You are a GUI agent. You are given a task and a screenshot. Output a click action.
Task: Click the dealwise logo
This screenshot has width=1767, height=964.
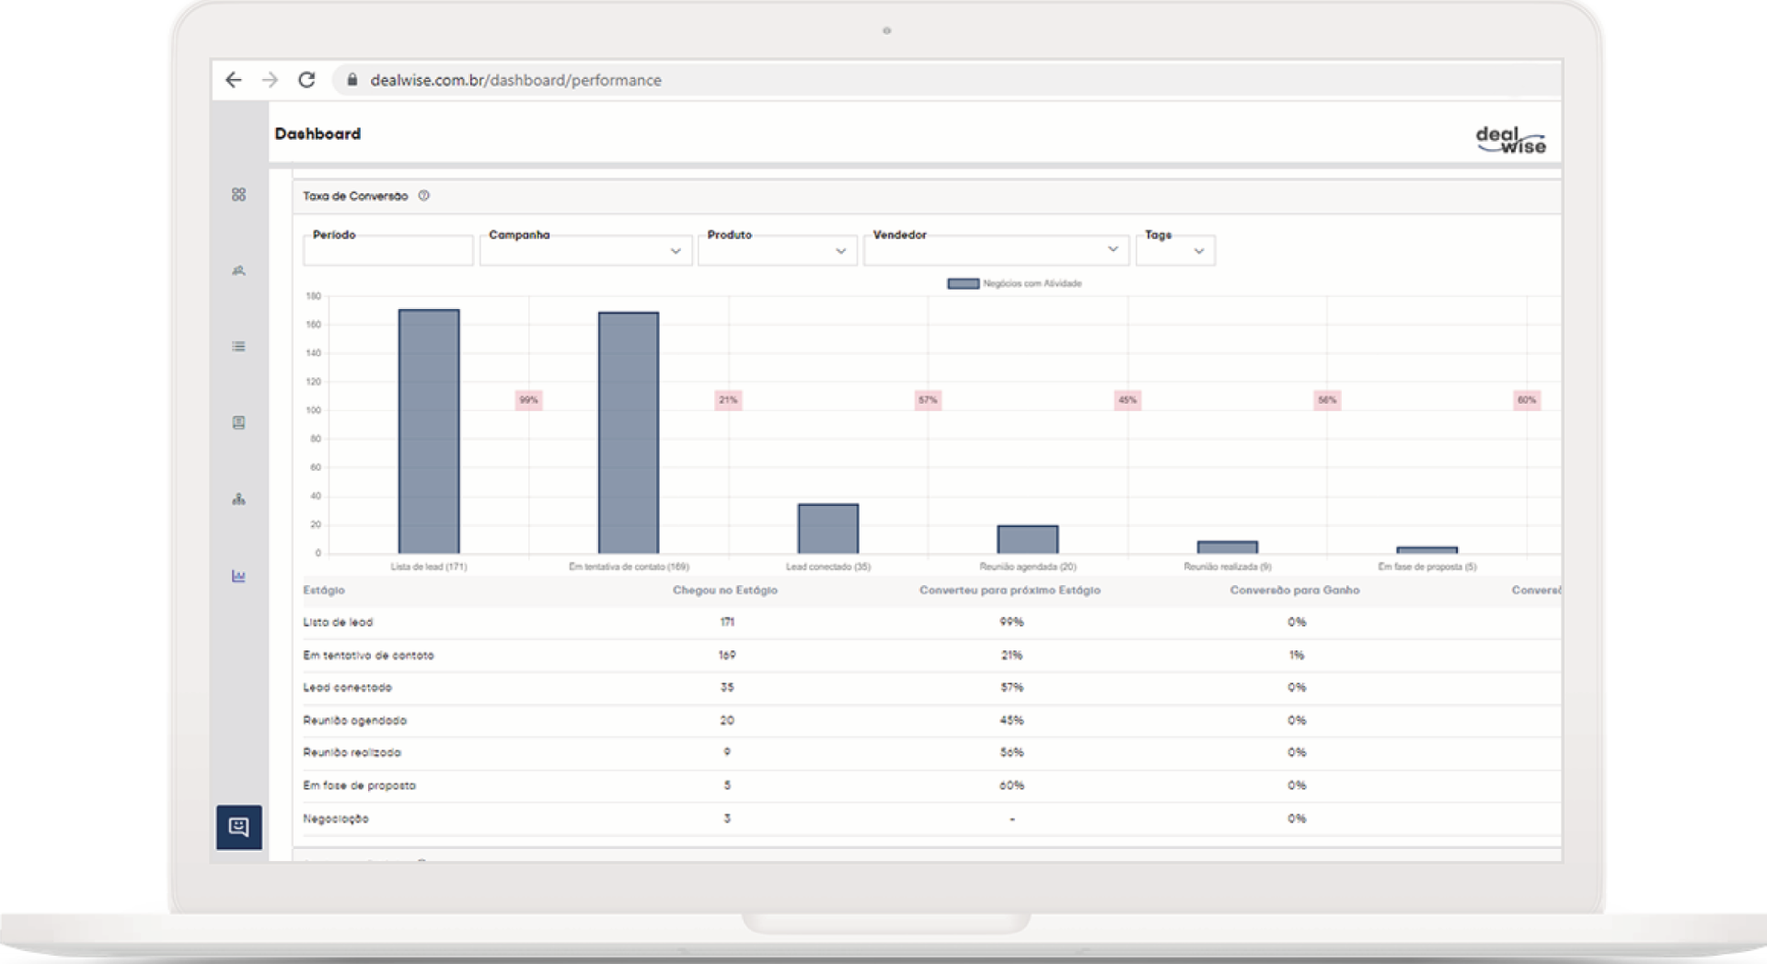[1510, 140]
